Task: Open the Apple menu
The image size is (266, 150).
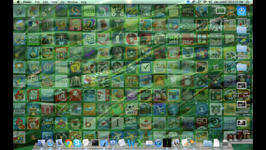Action: [18, 2]
